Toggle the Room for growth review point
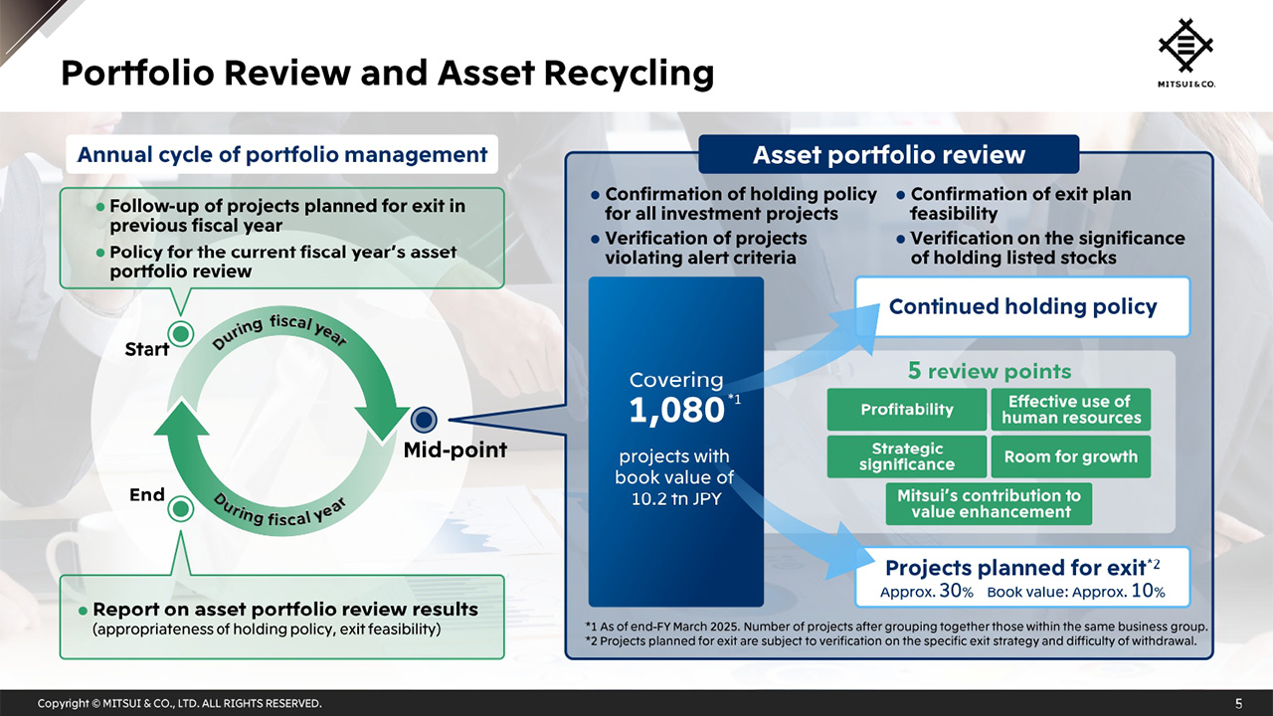Image resolution: width=1273 pixels, height=716 pixels. 1071,456
